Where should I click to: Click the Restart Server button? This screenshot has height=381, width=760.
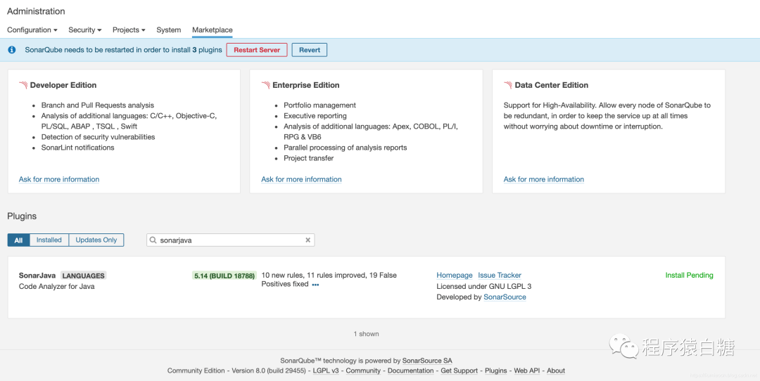tap(257, 50)
